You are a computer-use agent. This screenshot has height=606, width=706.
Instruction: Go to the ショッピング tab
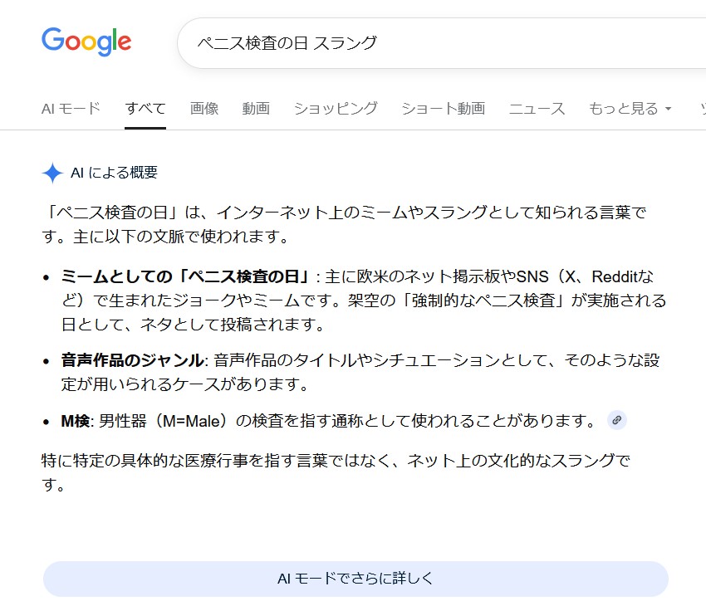point(335,108)
